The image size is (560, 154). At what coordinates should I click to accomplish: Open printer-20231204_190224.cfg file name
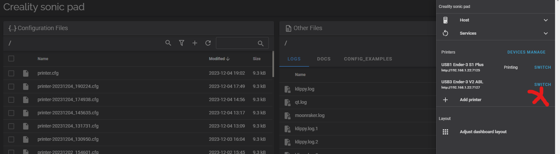[68, 86]
